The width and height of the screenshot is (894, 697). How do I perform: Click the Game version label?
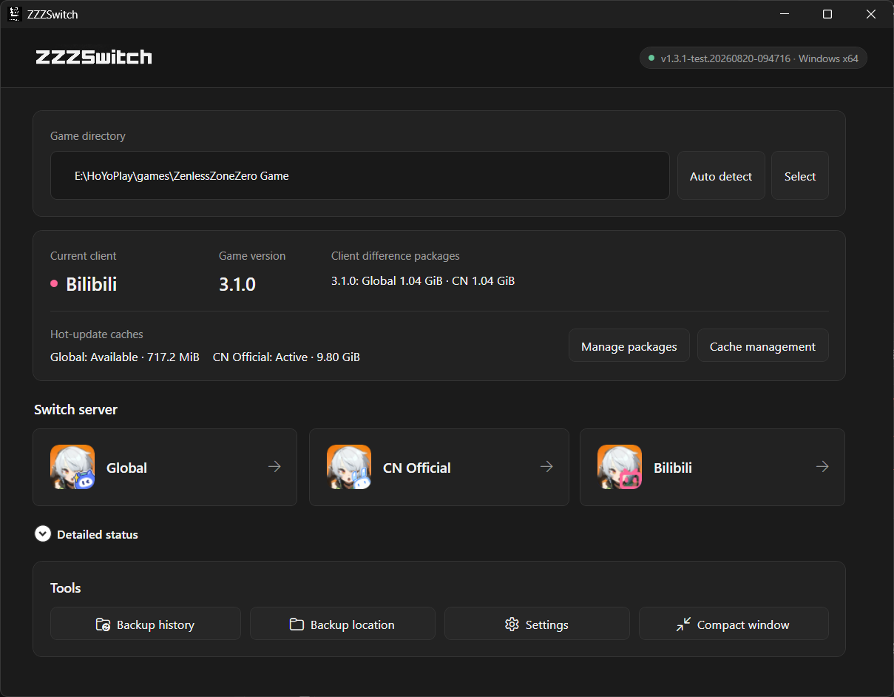point(252,256)
